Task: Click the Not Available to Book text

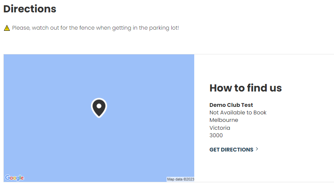Action: (238, 112)
